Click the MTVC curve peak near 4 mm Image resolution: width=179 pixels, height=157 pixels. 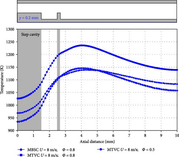(82, 46)
